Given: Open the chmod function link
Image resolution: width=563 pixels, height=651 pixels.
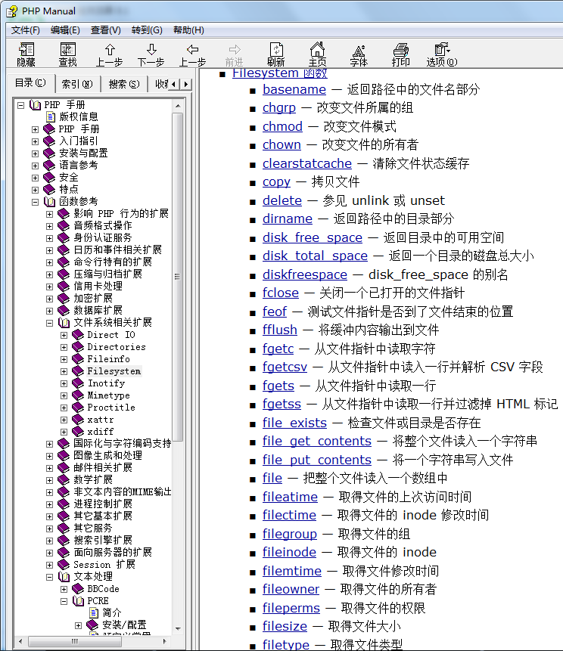Looking at the screenshot, I should point(282,126).
